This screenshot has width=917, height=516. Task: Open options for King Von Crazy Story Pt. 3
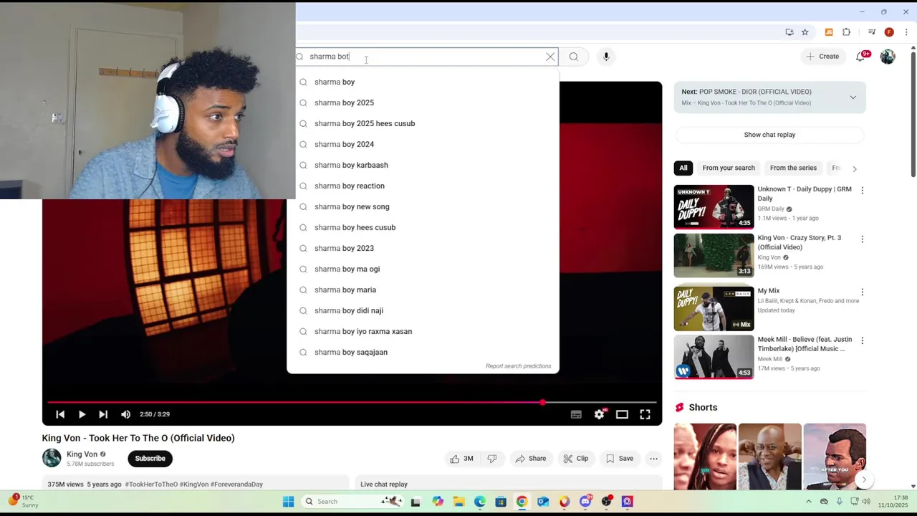pos(862,239)
